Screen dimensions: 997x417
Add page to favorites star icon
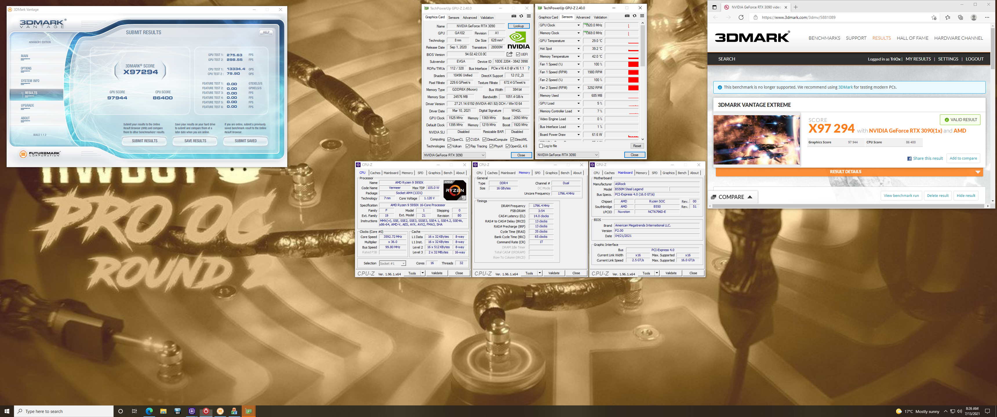pos(934,17)
